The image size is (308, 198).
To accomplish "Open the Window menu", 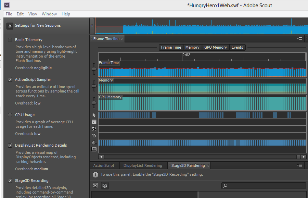I will [49, 14].
